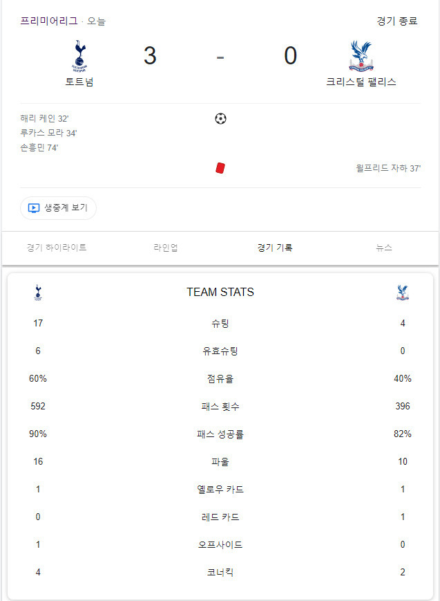
Task: Click scorer 루카스 모라 34'
Action: (48, 133)
